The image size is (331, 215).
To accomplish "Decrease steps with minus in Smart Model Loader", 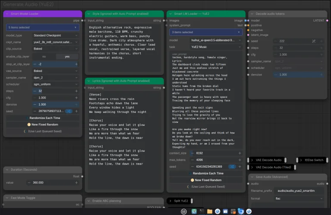I will [35, 91].
